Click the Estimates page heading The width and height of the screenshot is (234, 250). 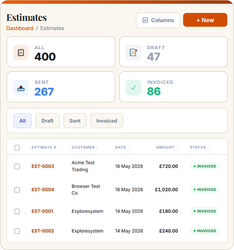27,18
